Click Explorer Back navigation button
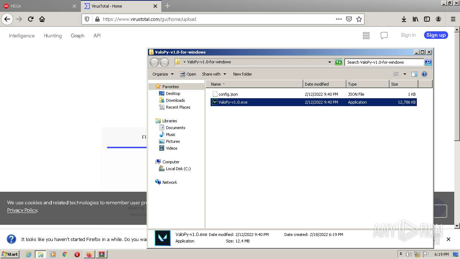460x259 pixels. pyautogui.click(x=154, y=62)
